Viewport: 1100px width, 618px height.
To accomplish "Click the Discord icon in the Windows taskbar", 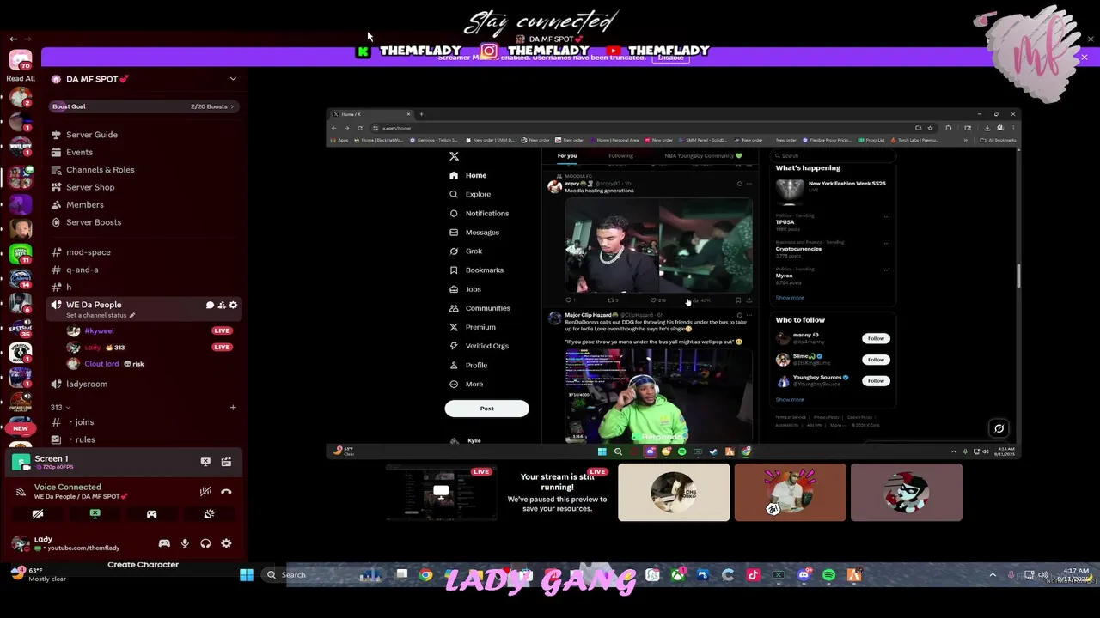I will pos(804,575).
